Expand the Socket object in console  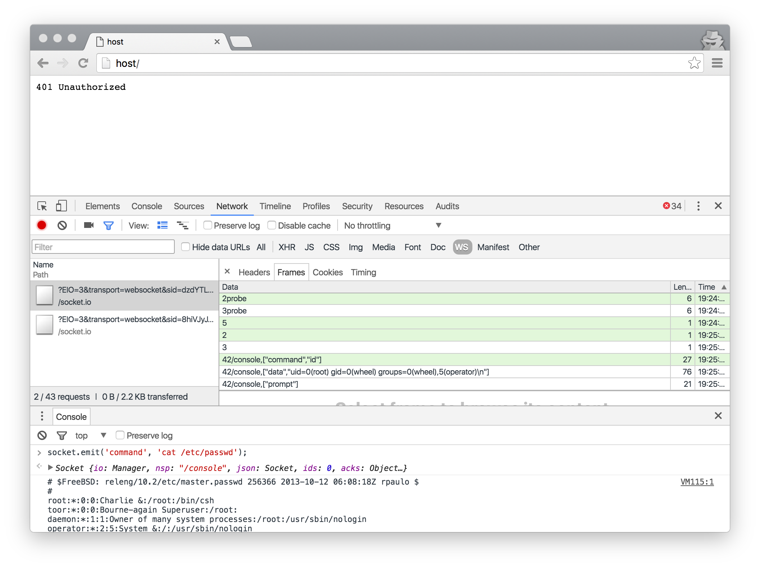tap(51, 467)
